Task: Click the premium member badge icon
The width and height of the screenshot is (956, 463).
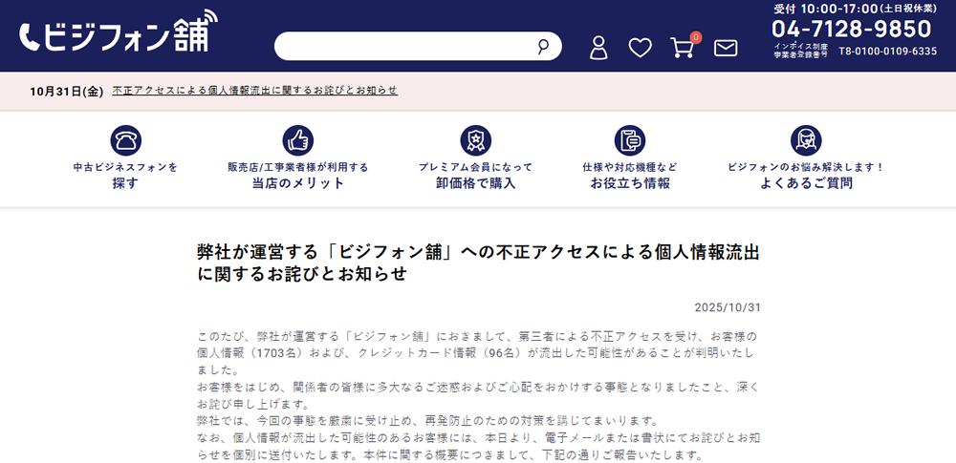Action: tap(475, 140)
